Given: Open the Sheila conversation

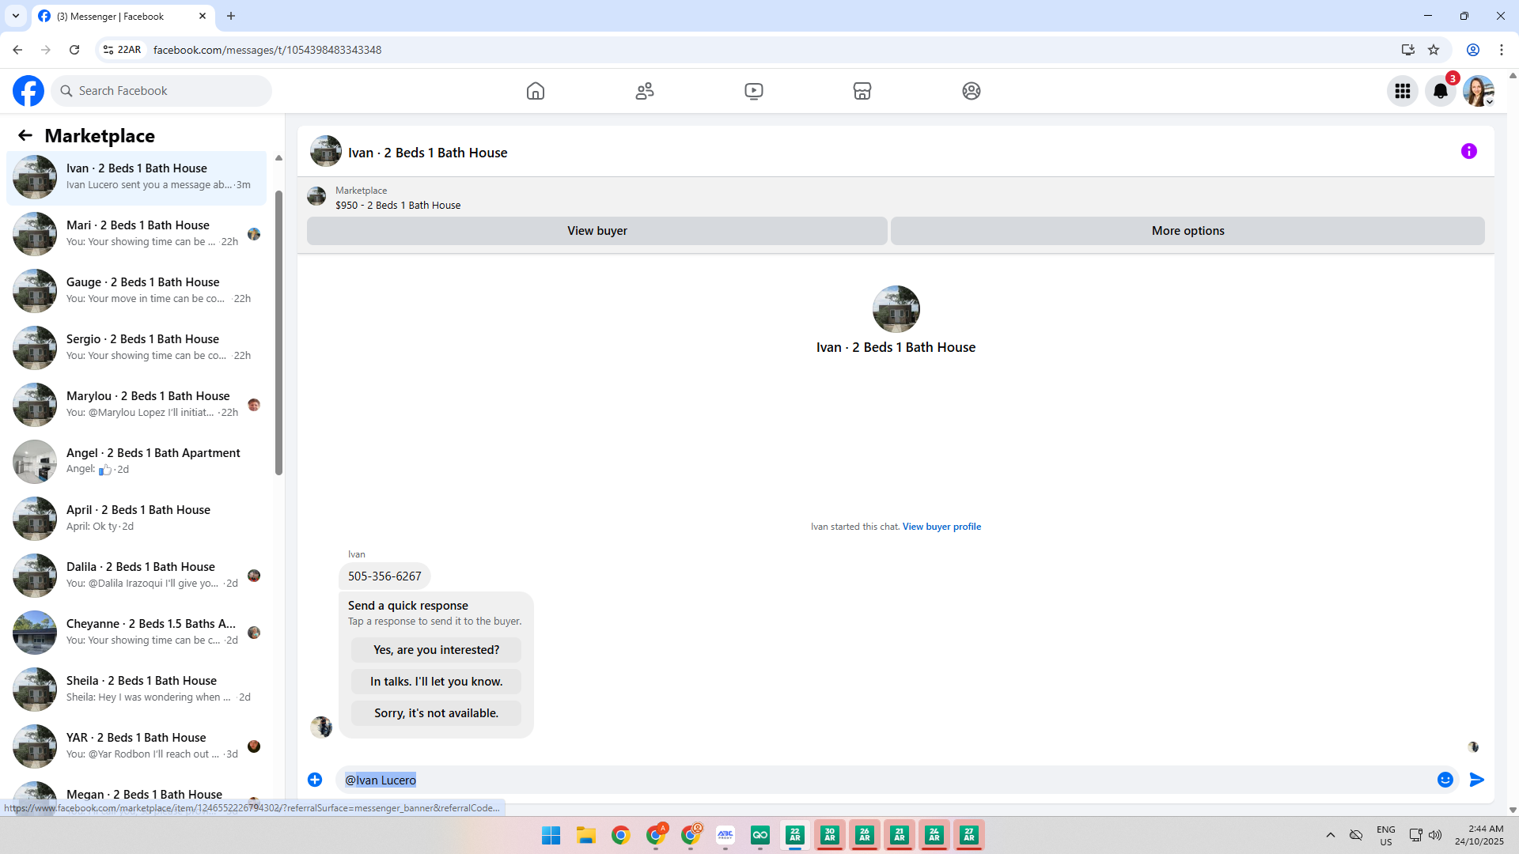Looking at the screenshot, I should click(137, 689).
